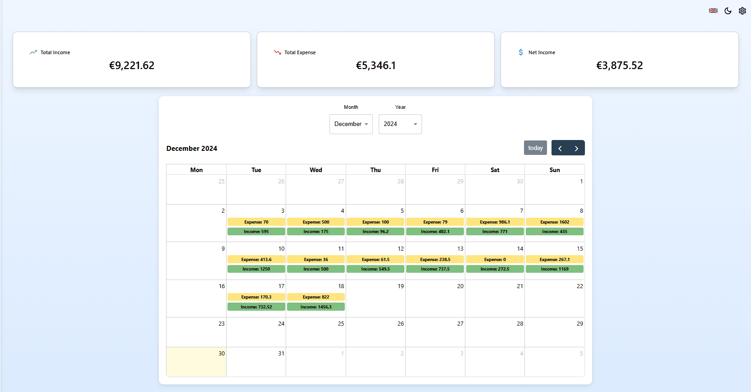Select the Expense: 1602 entry on December 8
Screen dimensions: 751x392
coord(554,222)
